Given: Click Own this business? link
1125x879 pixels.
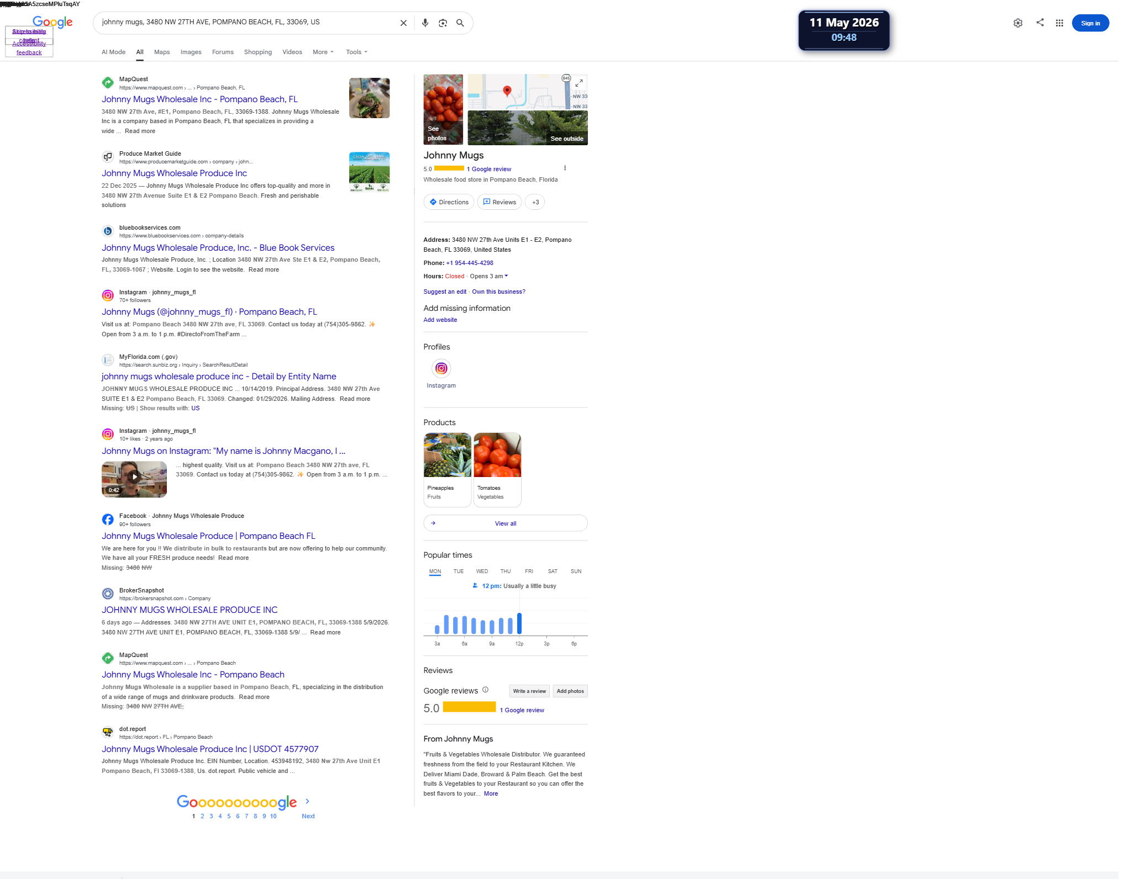Looking at the screenshot, I should pos(498,292).
